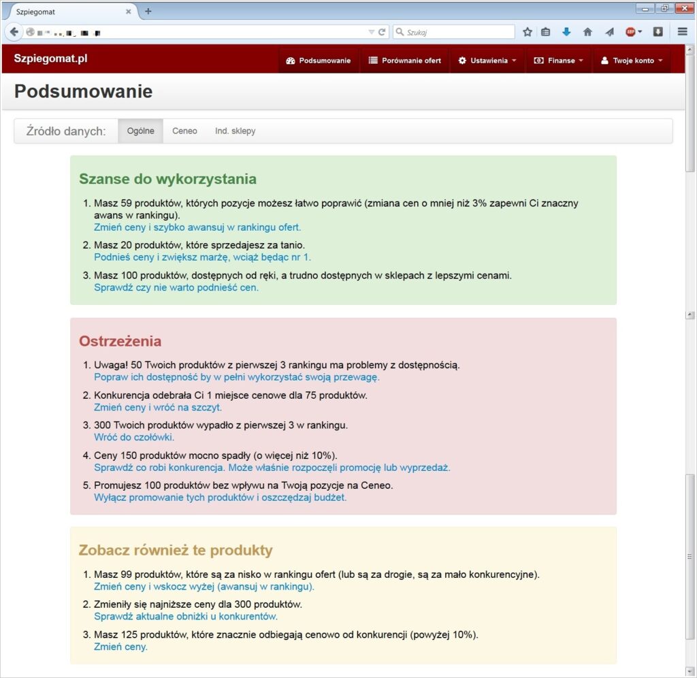Image resolution: width=697 pixels, height=678 pixels.
Task: Click the blue downloads arrow icon
Action: coord(566,32)
